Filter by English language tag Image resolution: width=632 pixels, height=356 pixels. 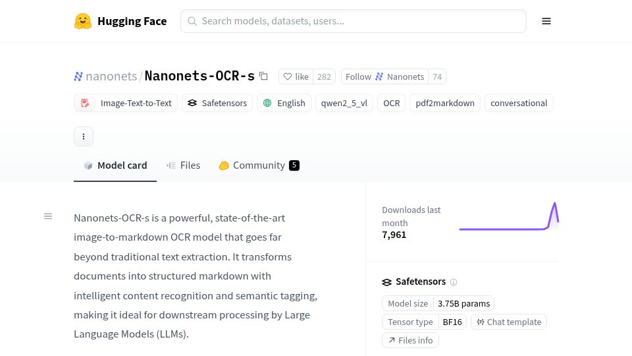click(284, 103)
